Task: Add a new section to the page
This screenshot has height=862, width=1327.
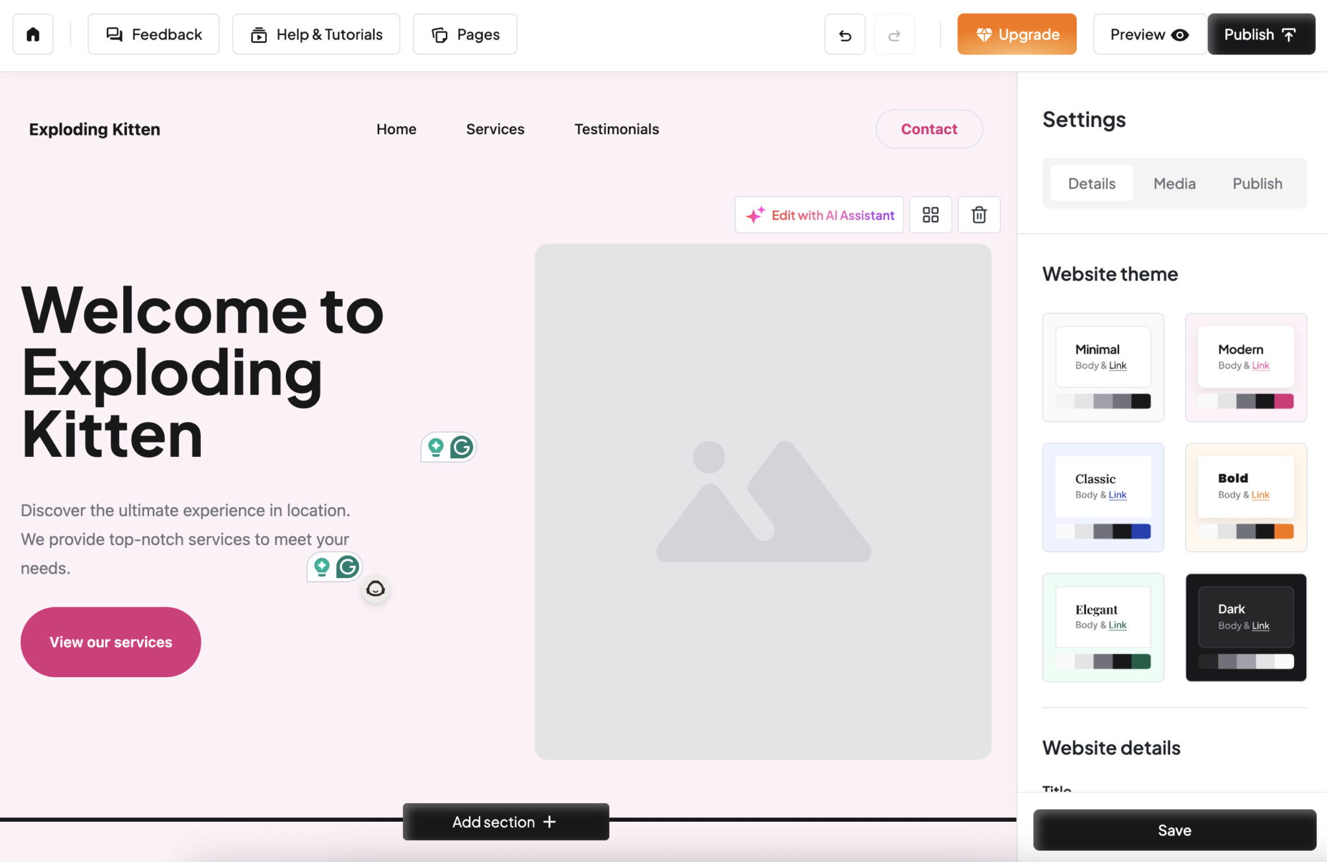Action: click(x=505, y=822)
